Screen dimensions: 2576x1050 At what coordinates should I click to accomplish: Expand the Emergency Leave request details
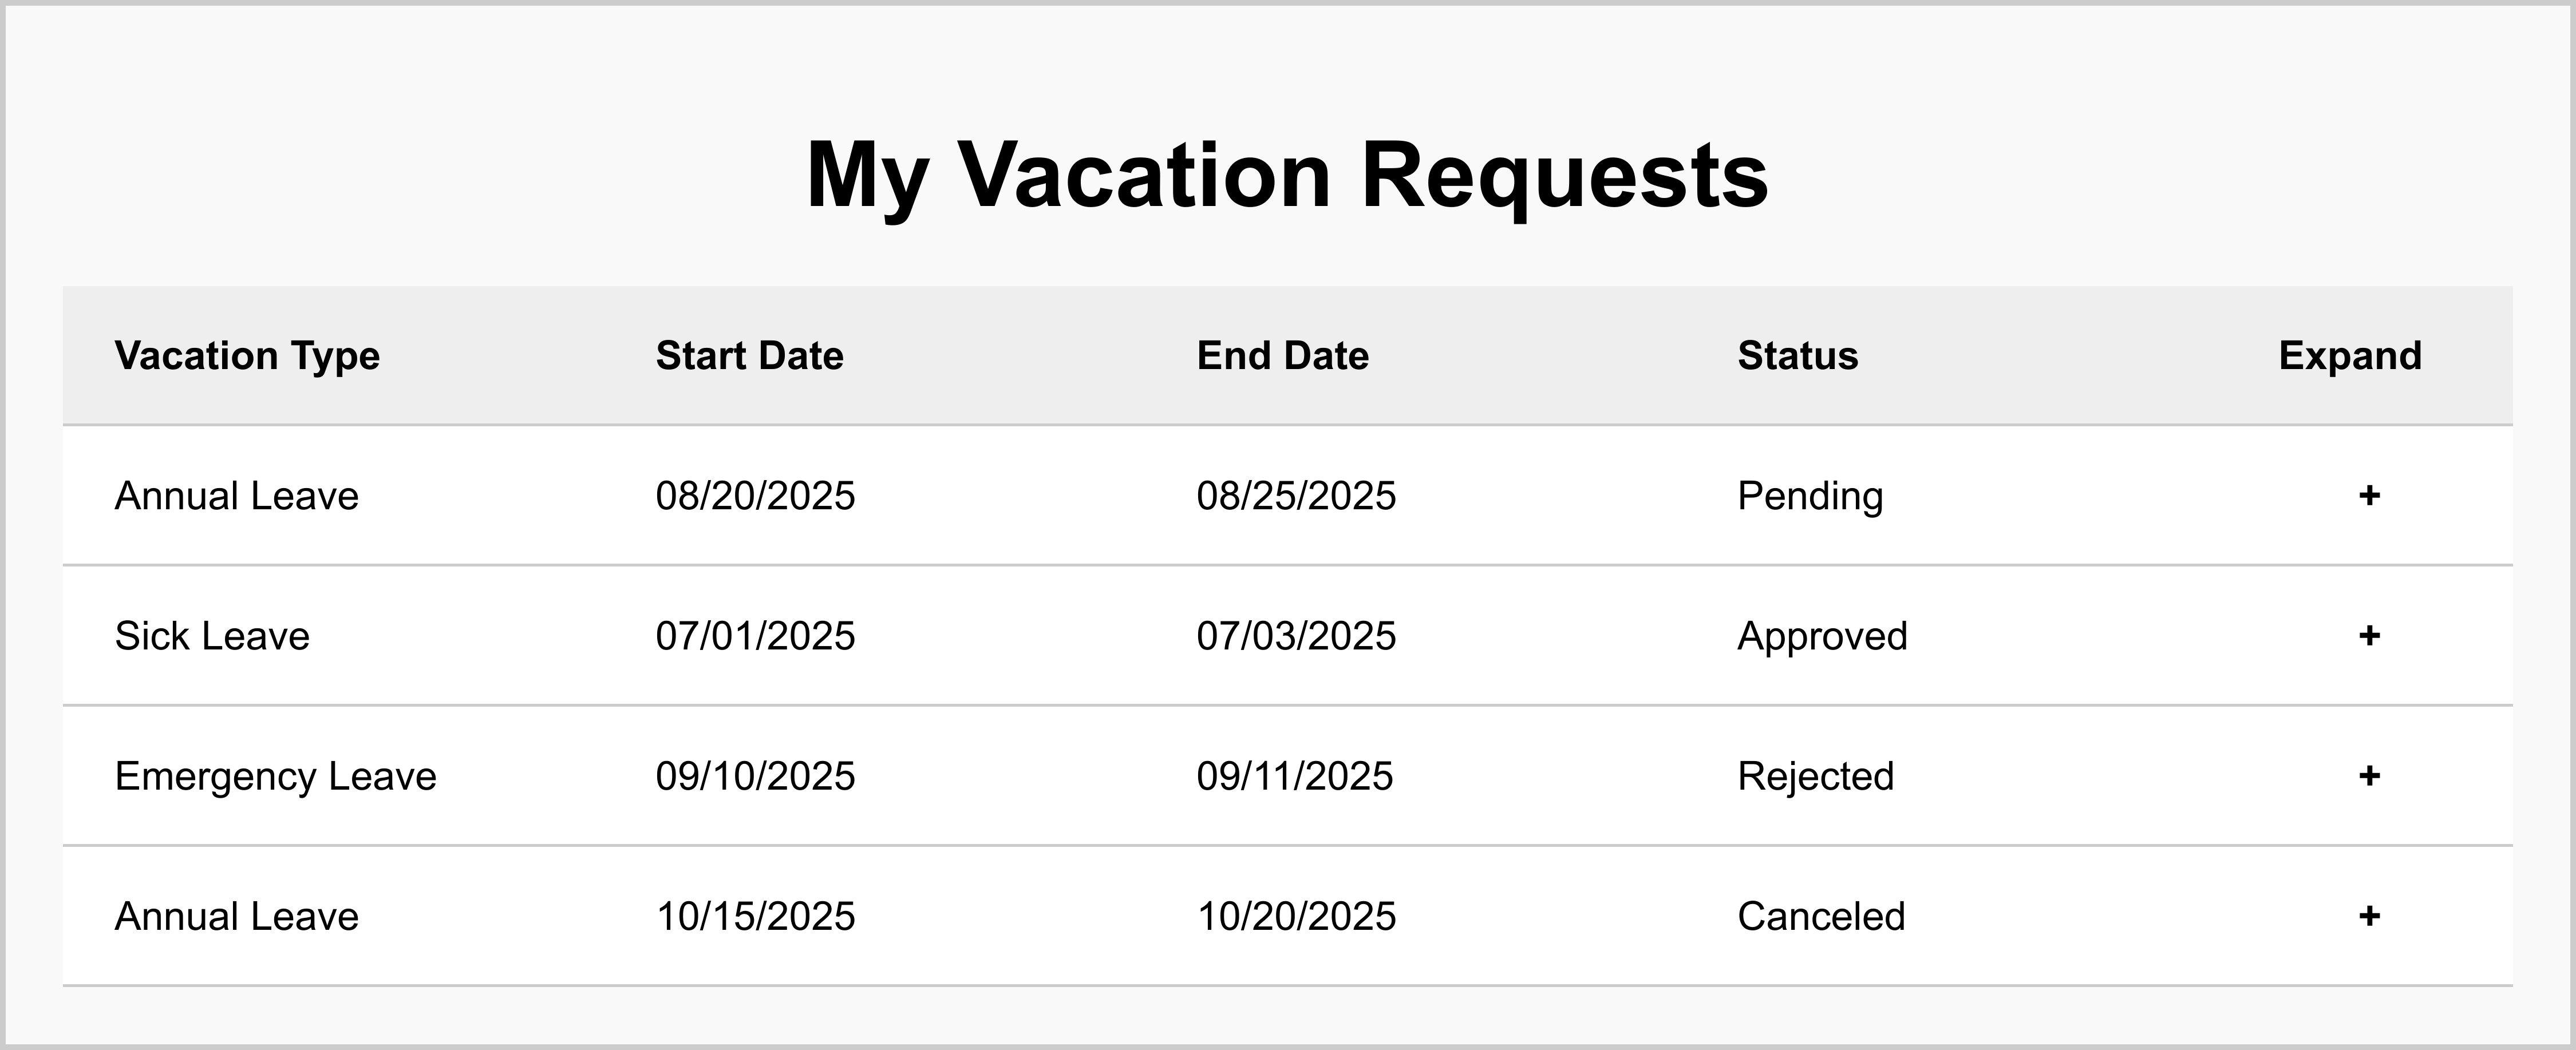pyautogui.click(x=2368, y=775)
